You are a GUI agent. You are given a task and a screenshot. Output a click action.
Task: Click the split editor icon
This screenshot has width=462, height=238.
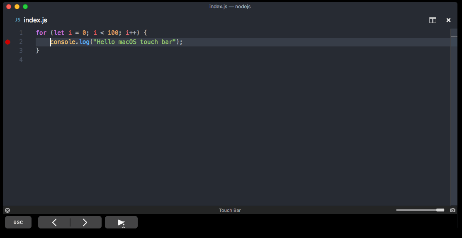pos(433,20)
